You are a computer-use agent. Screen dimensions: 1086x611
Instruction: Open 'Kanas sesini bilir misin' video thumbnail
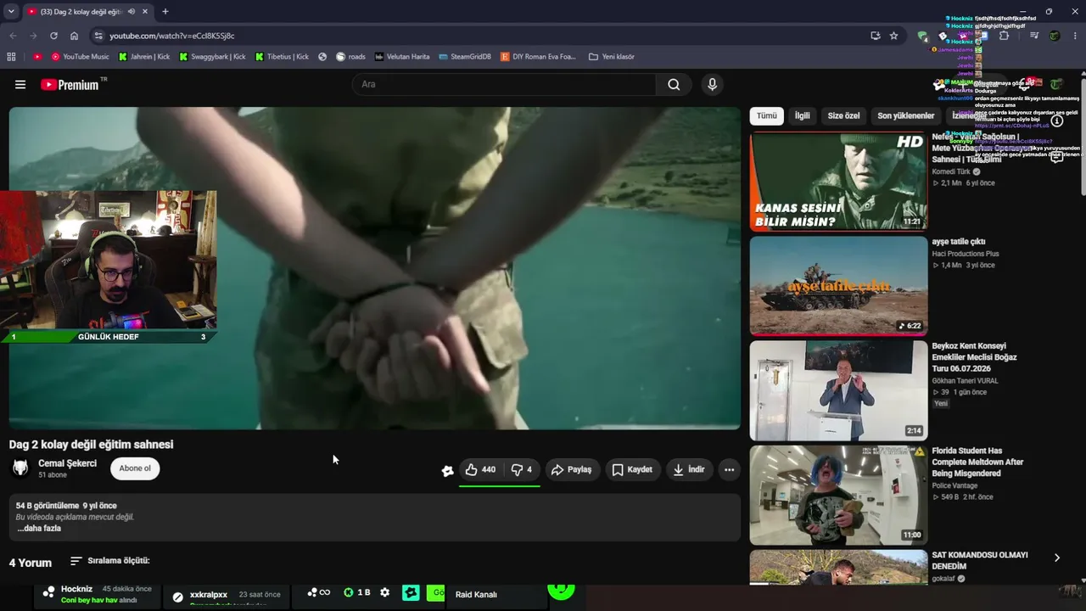tap(838, 181)
